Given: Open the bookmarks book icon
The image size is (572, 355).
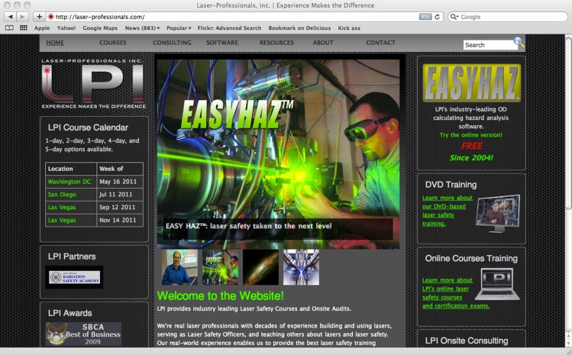Looking at the screenshot, I should pos(9,28).
